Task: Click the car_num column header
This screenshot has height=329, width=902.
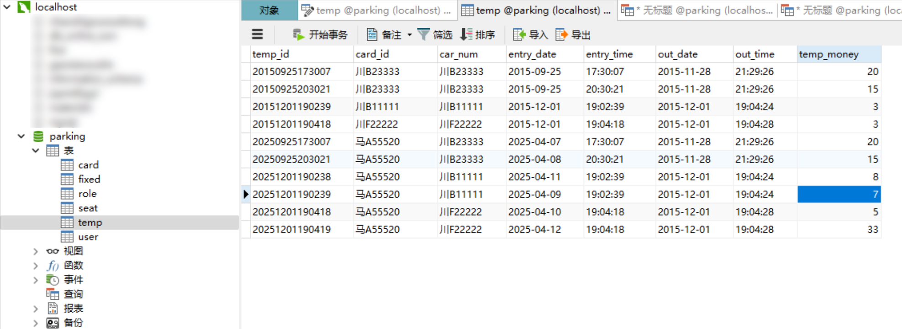Action: (472, 54)
